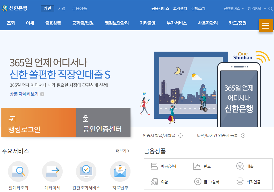274x192 pixels.
Task: Click the 금융서비스 link
Action: point(160,9)
